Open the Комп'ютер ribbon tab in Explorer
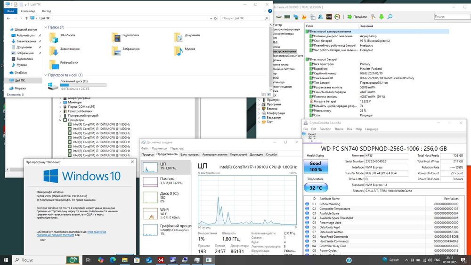 [x=28, y=11]
